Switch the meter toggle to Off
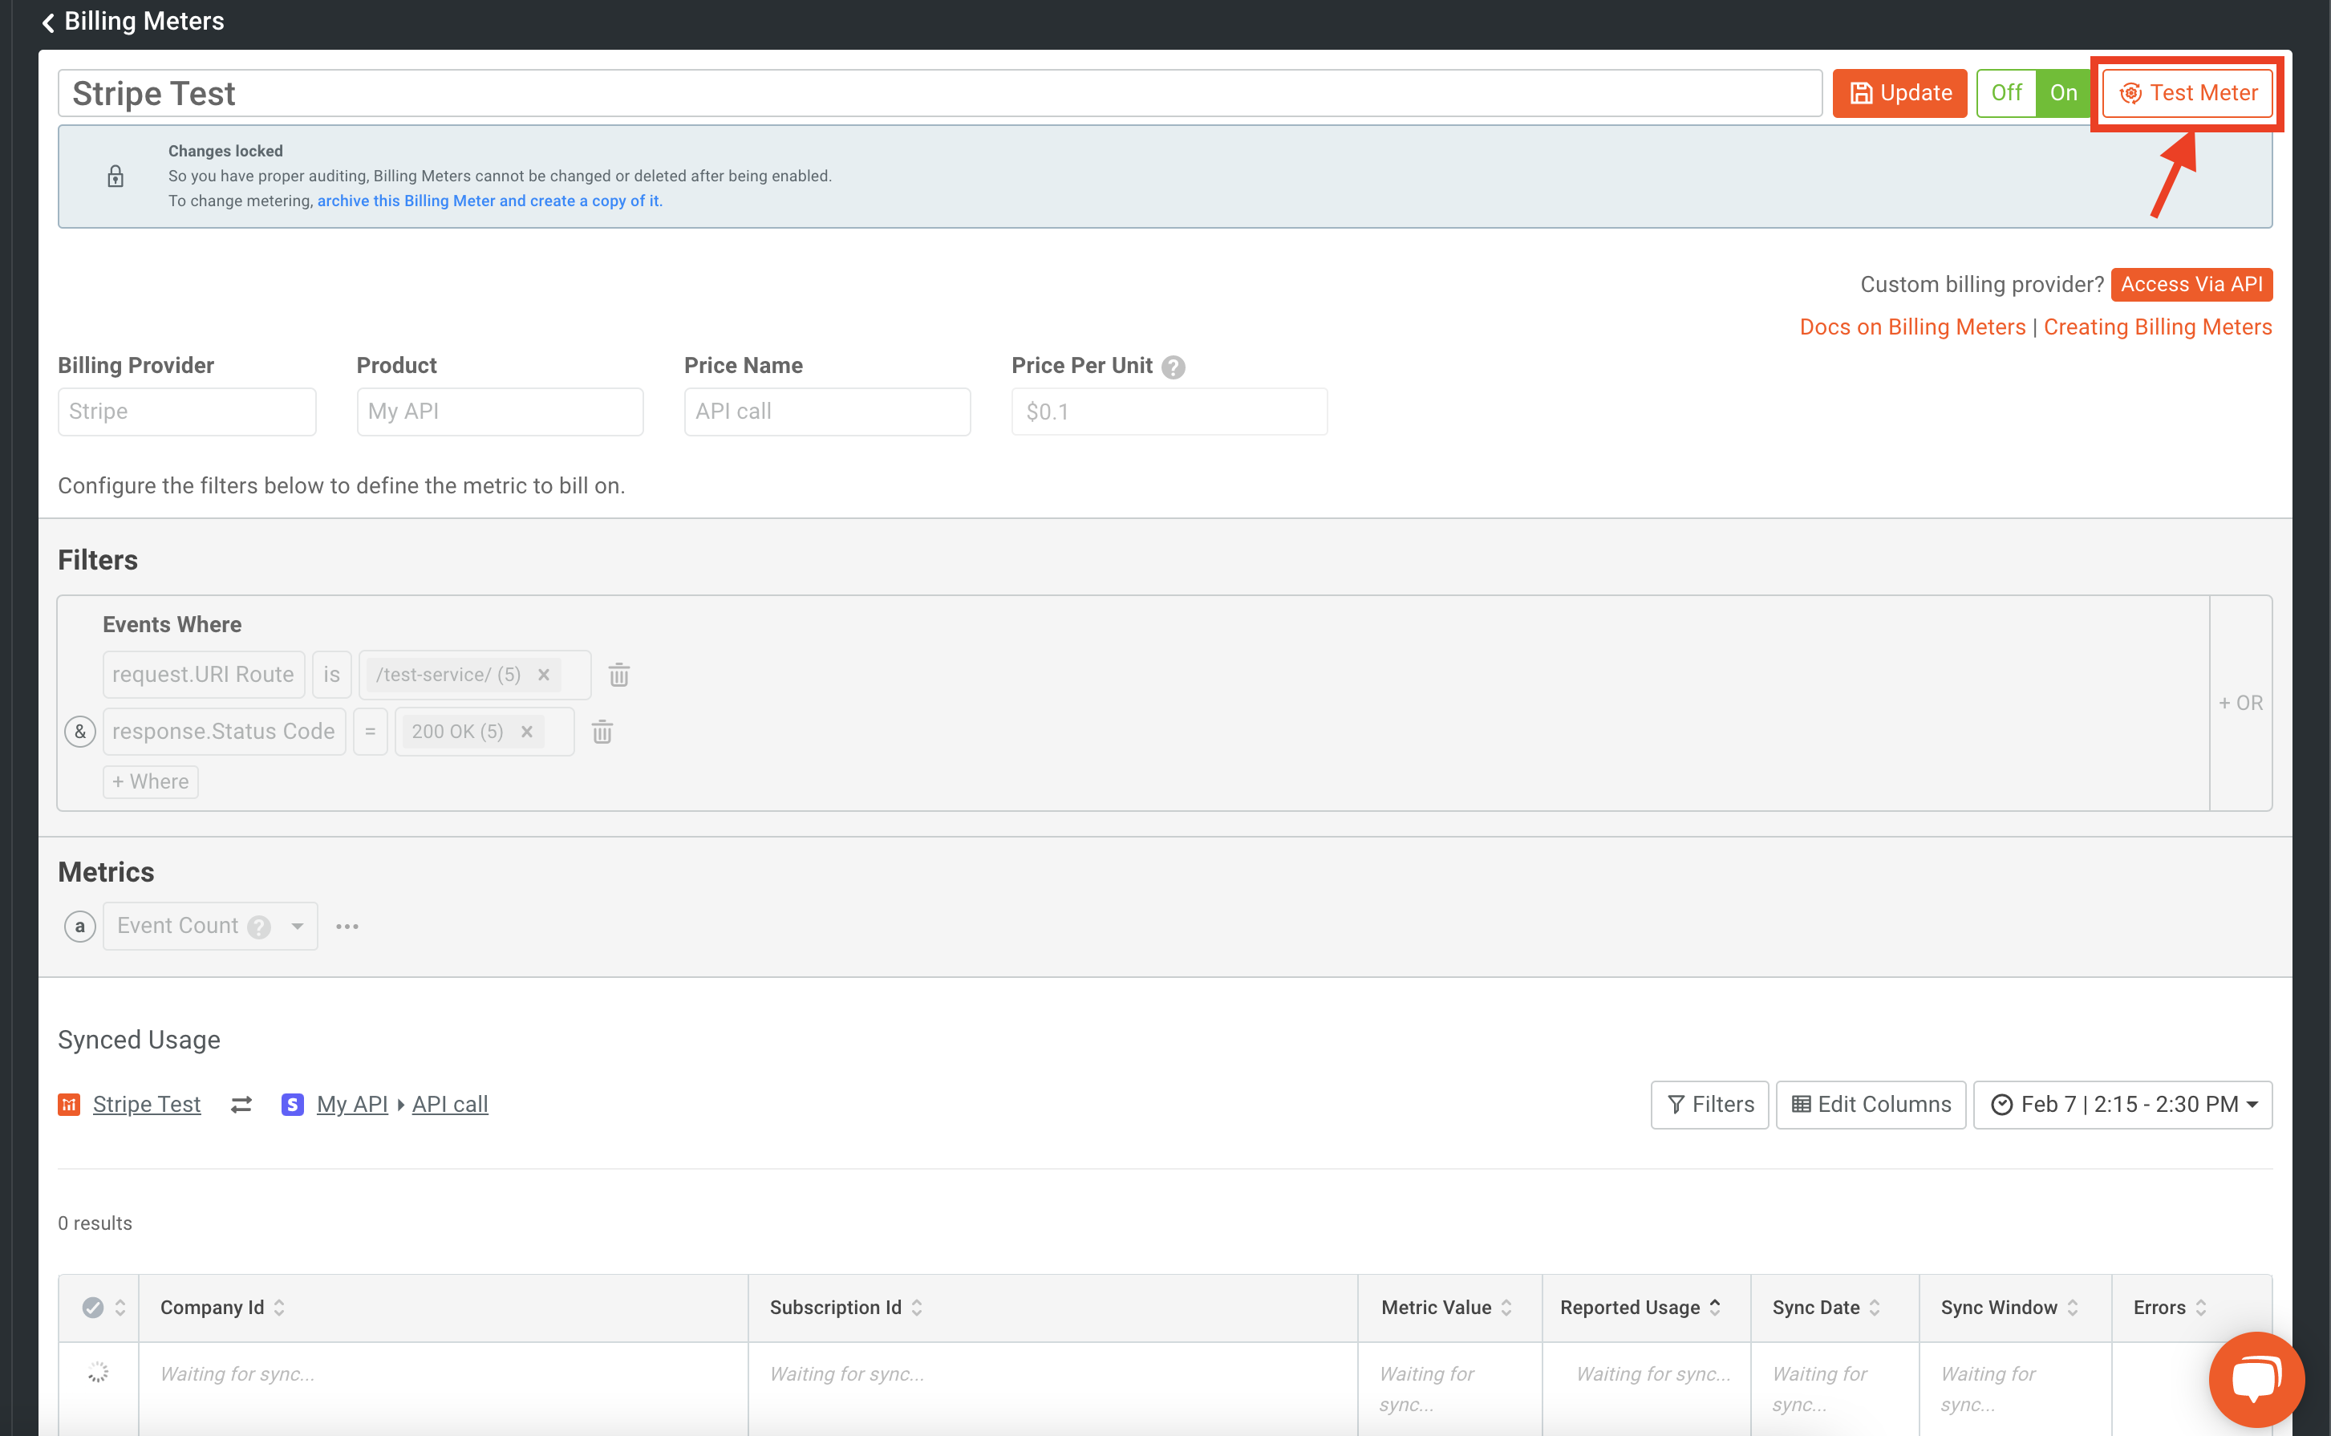 [x=2006, y=93]
